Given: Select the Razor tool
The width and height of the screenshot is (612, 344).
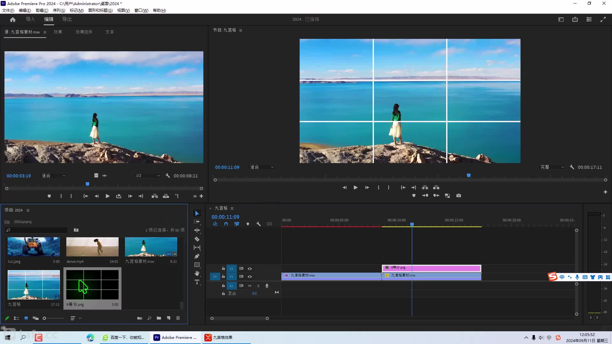Looking at the screenshot, I should tap(197, 239).
